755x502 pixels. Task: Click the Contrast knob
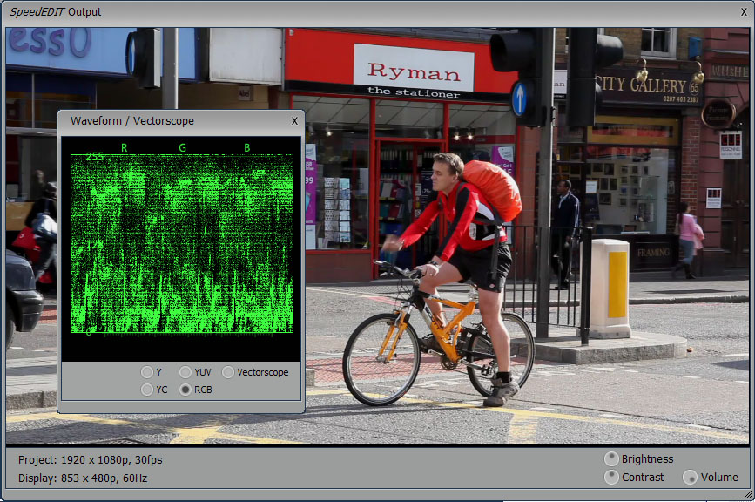[612, 478]
